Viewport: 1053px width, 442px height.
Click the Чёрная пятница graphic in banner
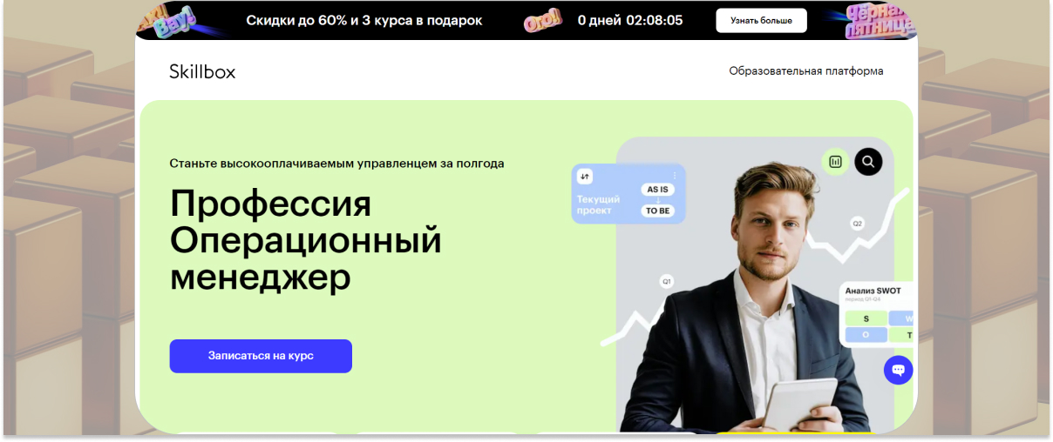(x=880, y=22)
